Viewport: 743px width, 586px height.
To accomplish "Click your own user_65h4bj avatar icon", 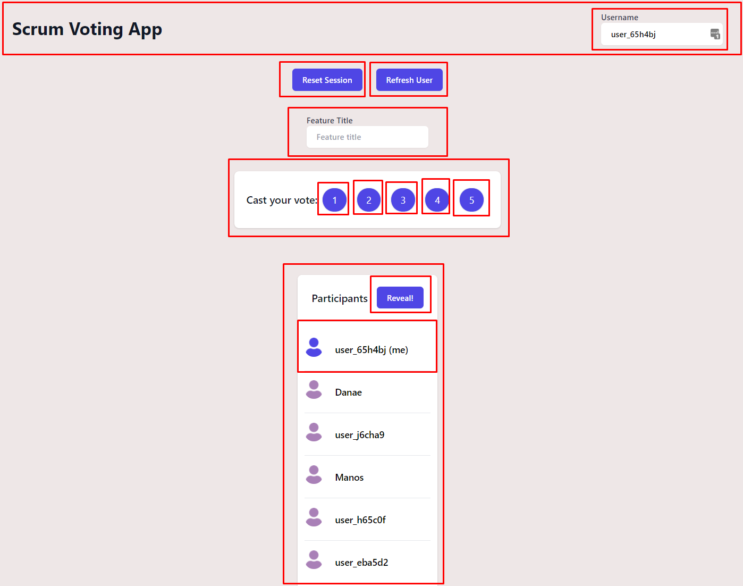I will 314,347.
